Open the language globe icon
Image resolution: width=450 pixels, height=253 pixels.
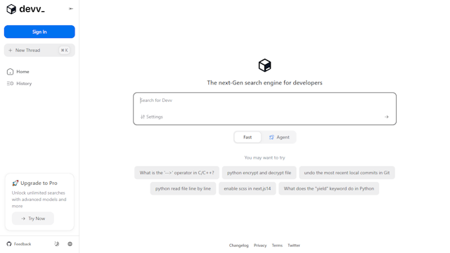coord(70,244)
